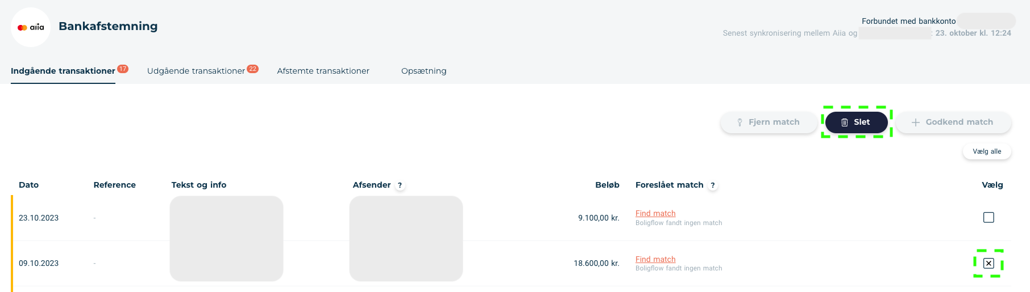Click Find match for the 18.600,00 kr. row
The width and height of the screenshot is (1030, 292).
[x=655, y=259]
